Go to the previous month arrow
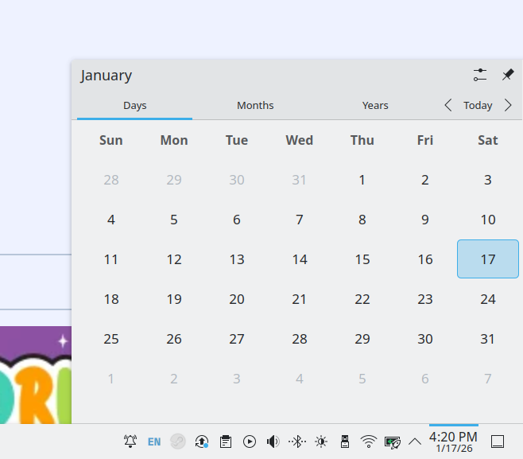523x459 pixels. click(x=448, y=105)
